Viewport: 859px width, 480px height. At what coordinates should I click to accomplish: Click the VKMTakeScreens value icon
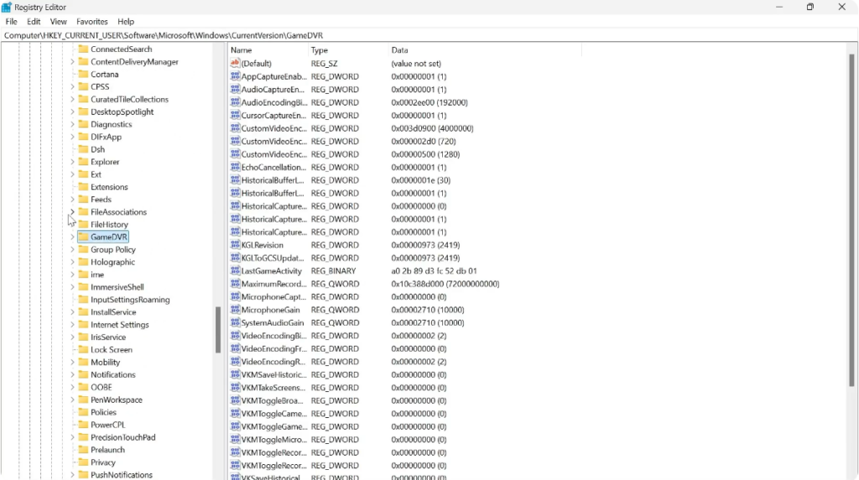[235, 388]
